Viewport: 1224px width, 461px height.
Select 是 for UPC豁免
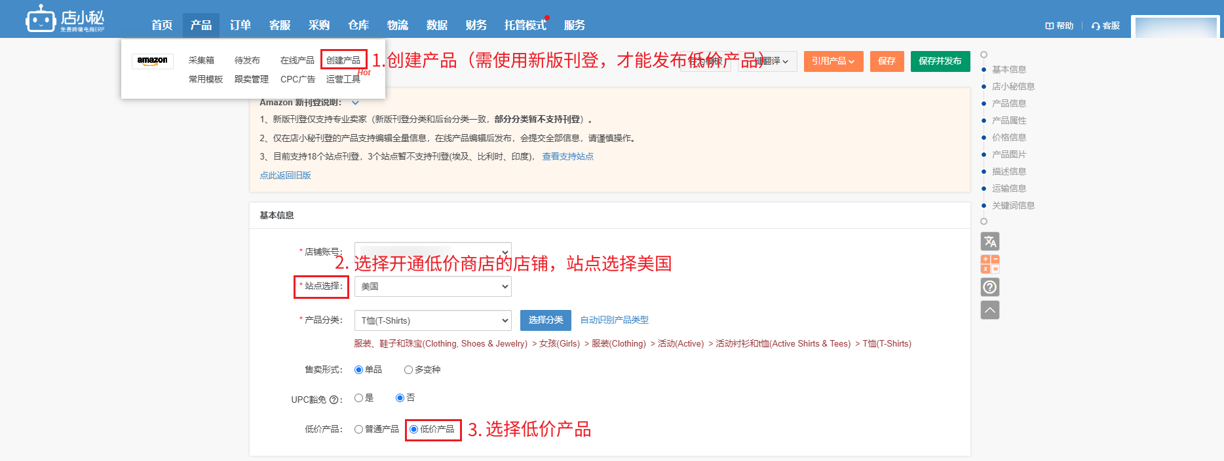(x=358, y=398)
